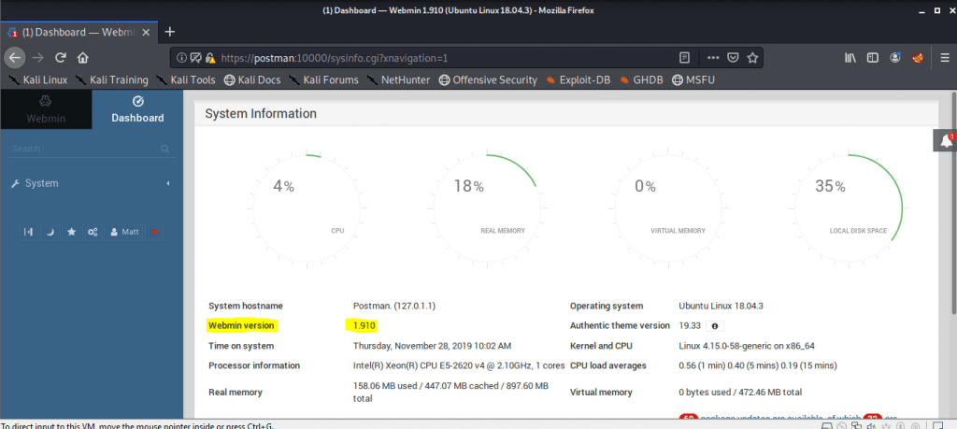The height and width of the screenshot is (429, 957).
Task: Open NetHunter bookmark
Action: coord(398,80)
